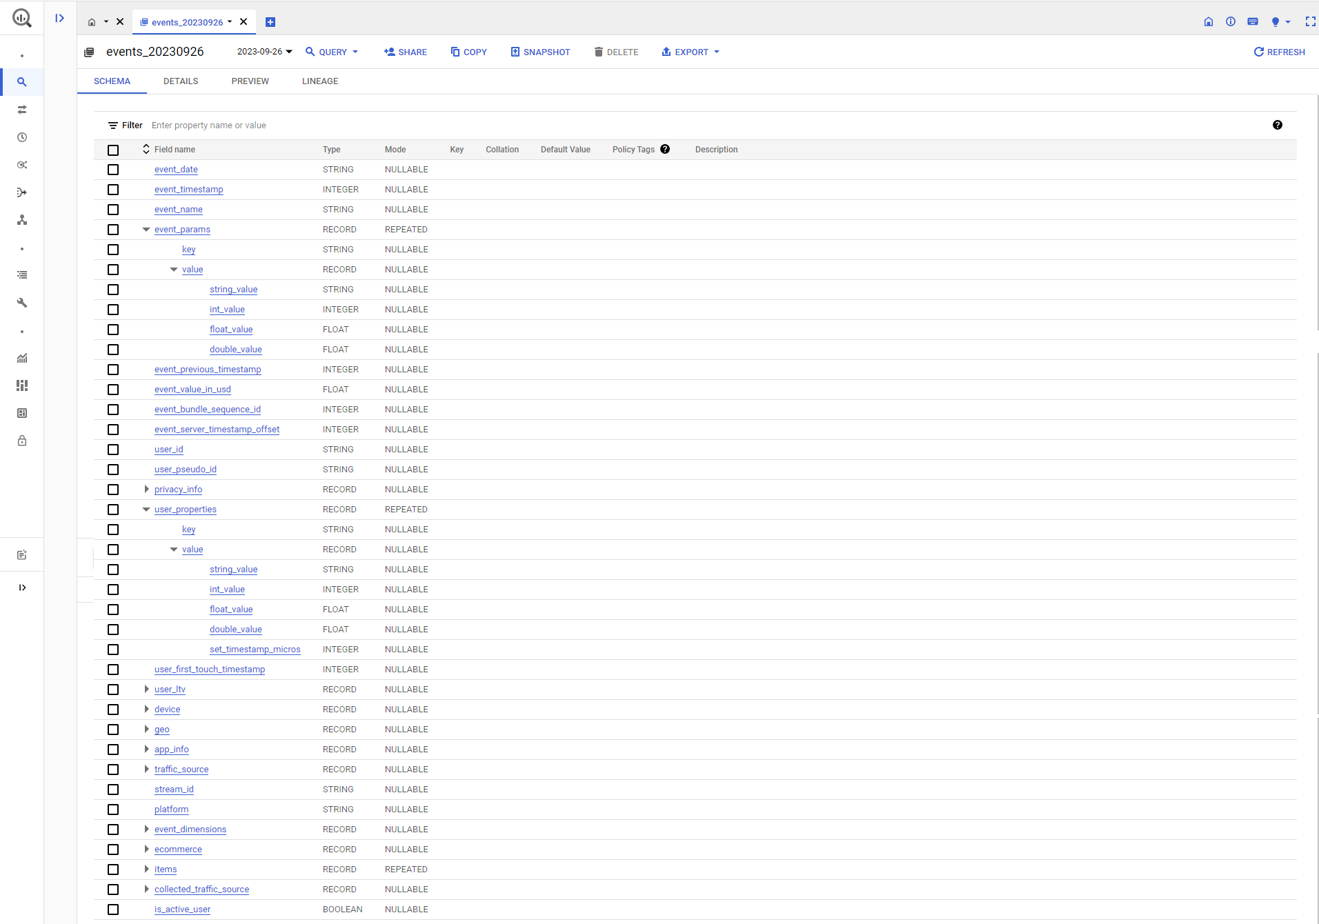Click the Policy Tags help icon
The width and height of the screenshot is (1319, 924).
[665, 149]
